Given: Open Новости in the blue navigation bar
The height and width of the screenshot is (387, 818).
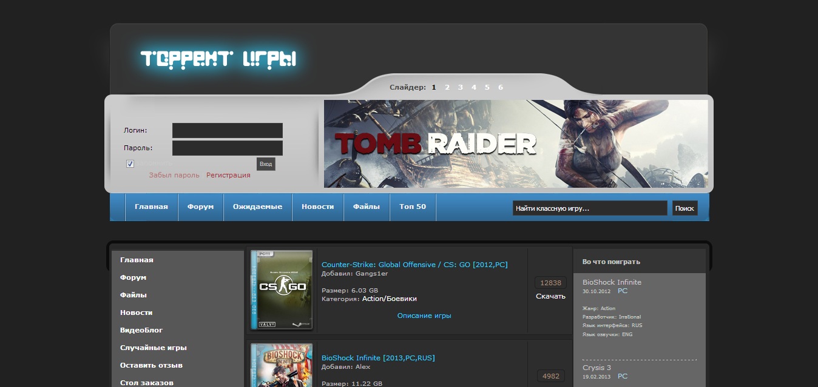Looking at the screenshot, I should (x=318, y=207).
